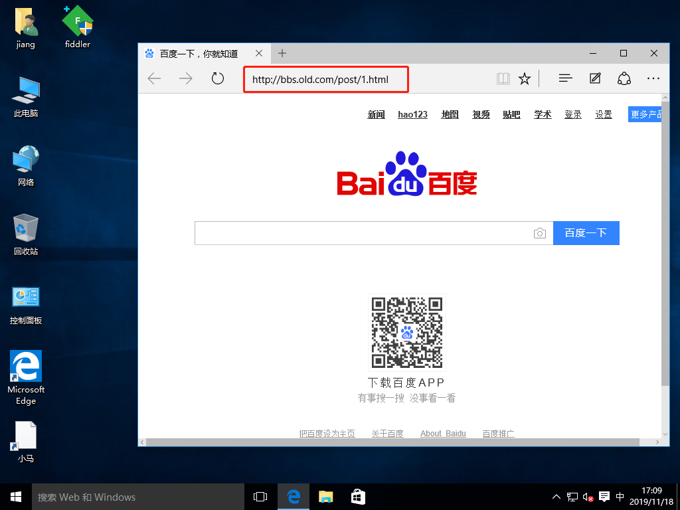The image size is (680, 510).
Task: Open Edge more actions ellipsis menu
Action: [x=653, y=78]
